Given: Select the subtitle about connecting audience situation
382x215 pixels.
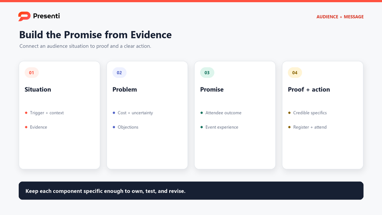Looking at the screenshot, I should 85,46.
